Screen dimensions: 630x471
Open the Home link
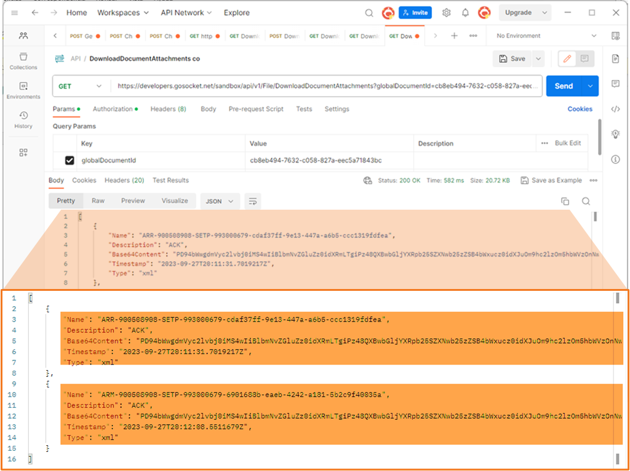[77, 13]
